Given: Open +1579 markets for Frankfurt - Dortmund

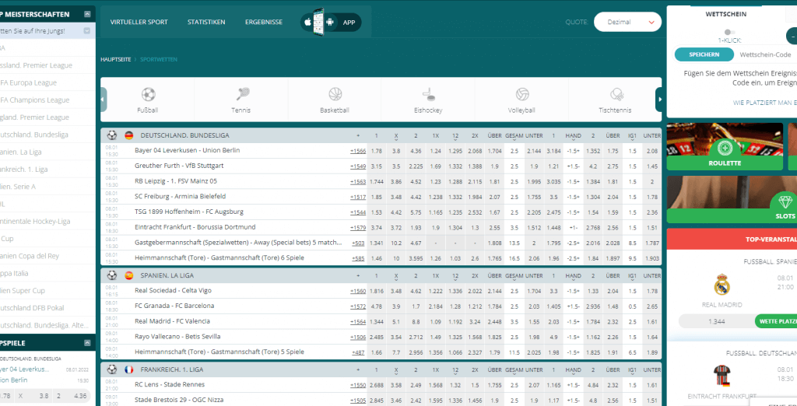Looking at the screenshot, I should click(x=358, y=227).
